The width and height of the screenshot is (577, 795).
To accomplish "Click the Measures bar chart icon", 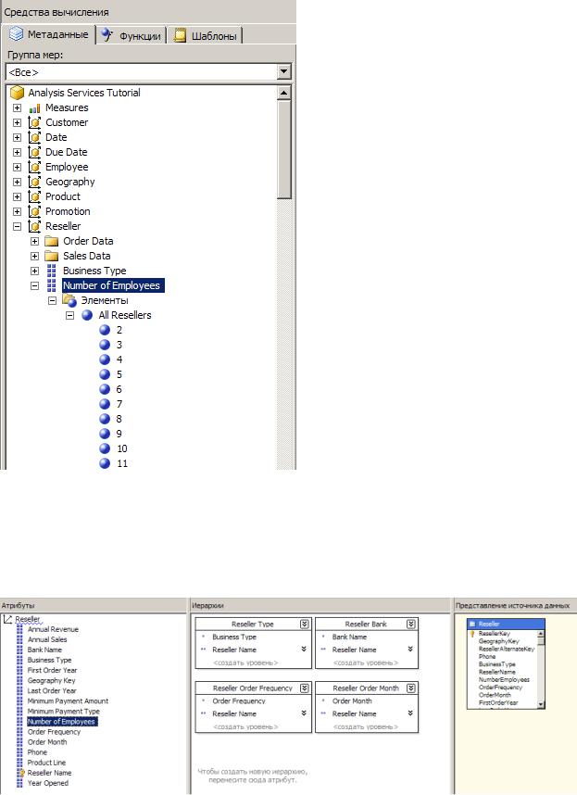I will pos(34,108).
